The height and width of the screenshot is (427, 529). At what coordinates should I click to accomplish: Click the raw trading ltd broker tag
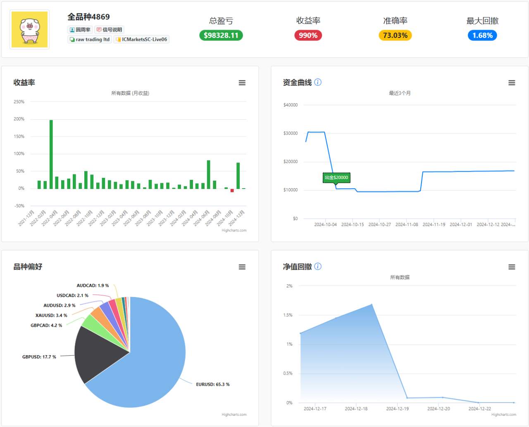90,39
